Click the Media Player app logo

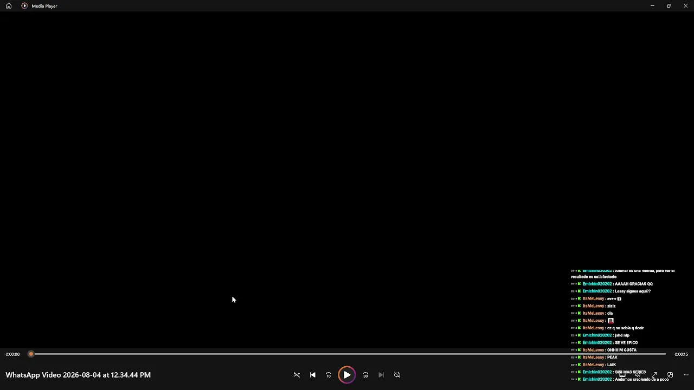(x=24, y=6)
